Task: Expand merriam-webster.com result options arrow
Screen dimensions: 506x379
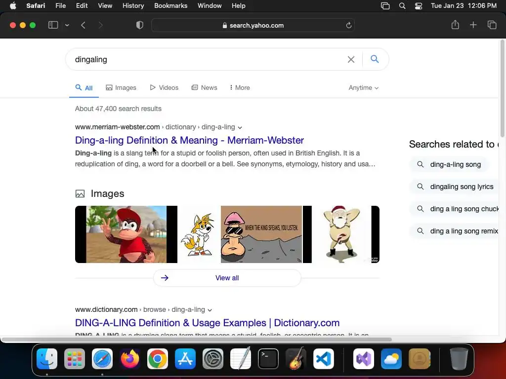Action: coord(240,127)
